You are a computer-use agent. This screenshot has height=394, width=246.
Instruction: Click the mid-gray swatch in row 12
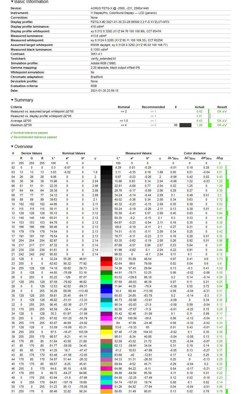[106, 213]
